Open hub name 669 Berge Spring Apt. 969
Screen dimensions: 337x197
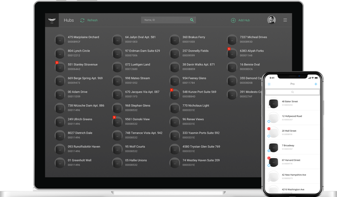85,78
